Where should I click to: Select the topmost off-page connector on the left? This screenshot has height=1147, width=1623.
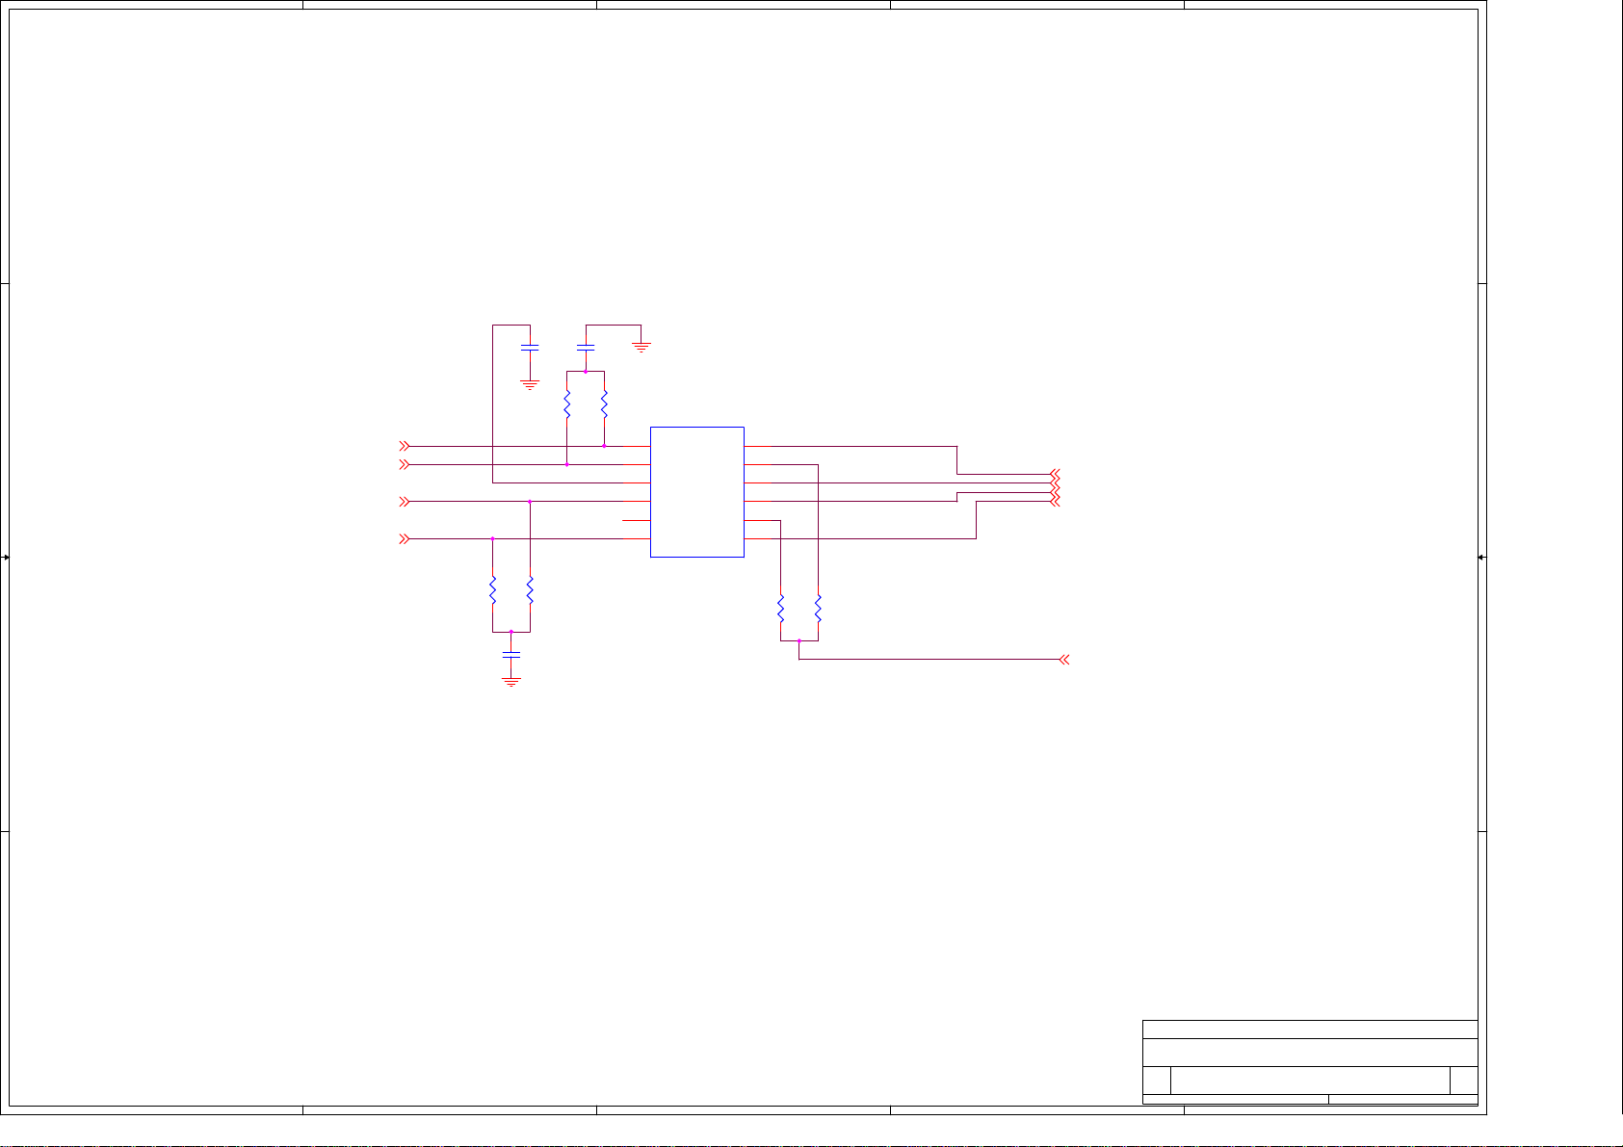pyautogui.click(x=405, y=446)
